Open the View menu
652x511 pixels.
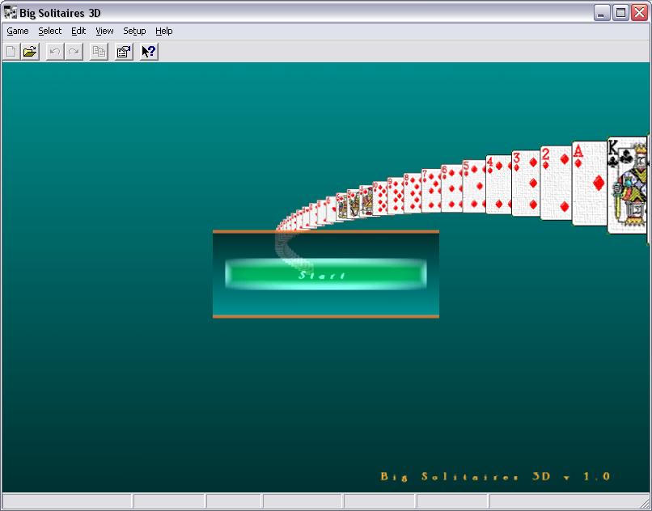(104, 31)
